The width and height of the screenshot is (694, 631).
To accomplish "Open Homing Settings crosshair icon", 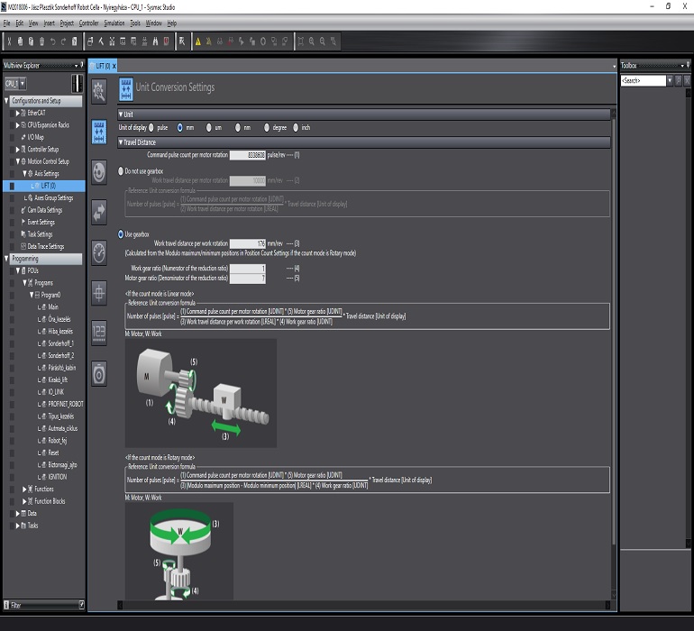I will pyautogui.click(x=99, y=293).
